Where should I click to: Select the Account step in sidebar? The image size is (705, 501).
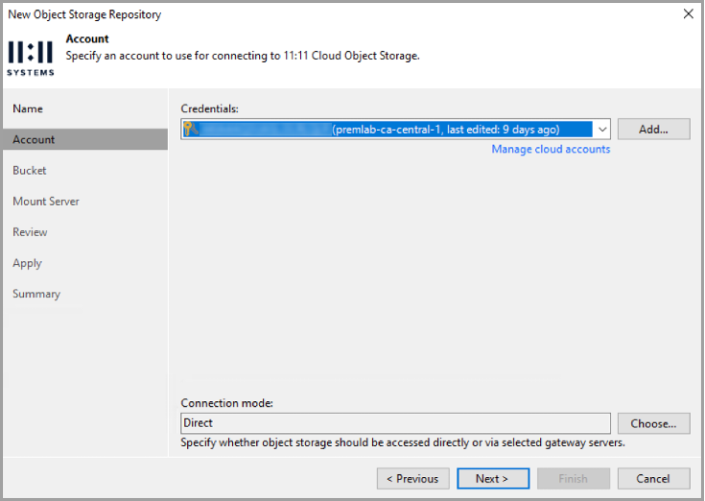pyautogui.click(x=85, y=139)
